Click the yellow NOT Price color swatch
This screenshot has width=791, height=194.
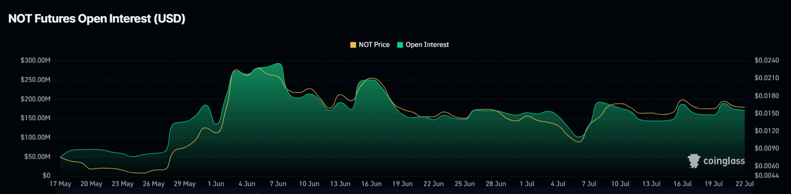point(353,45)
